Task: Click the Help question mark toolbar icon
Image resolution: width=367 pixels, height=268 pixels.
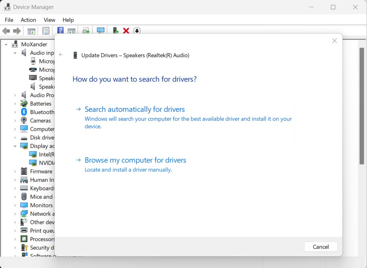Action: (60, 30)
